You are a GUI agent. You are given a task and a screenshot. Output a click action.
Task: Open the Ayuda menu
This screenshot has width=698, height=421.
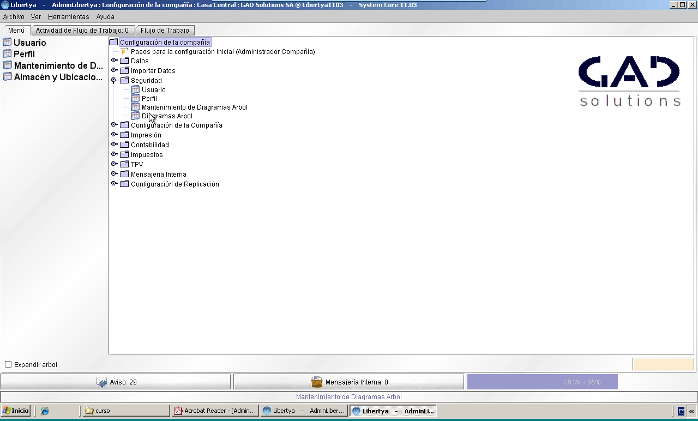coord(105,17)
